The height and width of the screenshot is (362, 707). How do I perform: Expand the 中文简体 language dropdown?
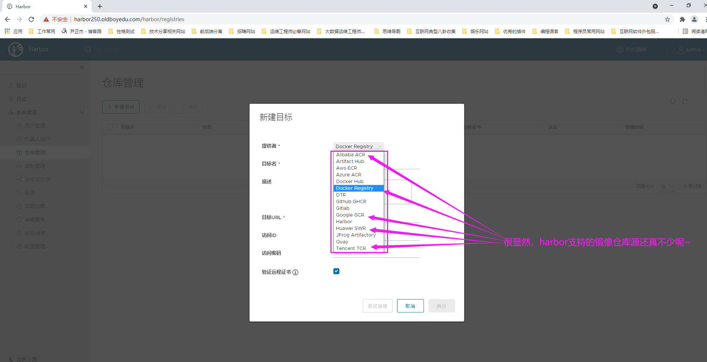coord(635,49)
